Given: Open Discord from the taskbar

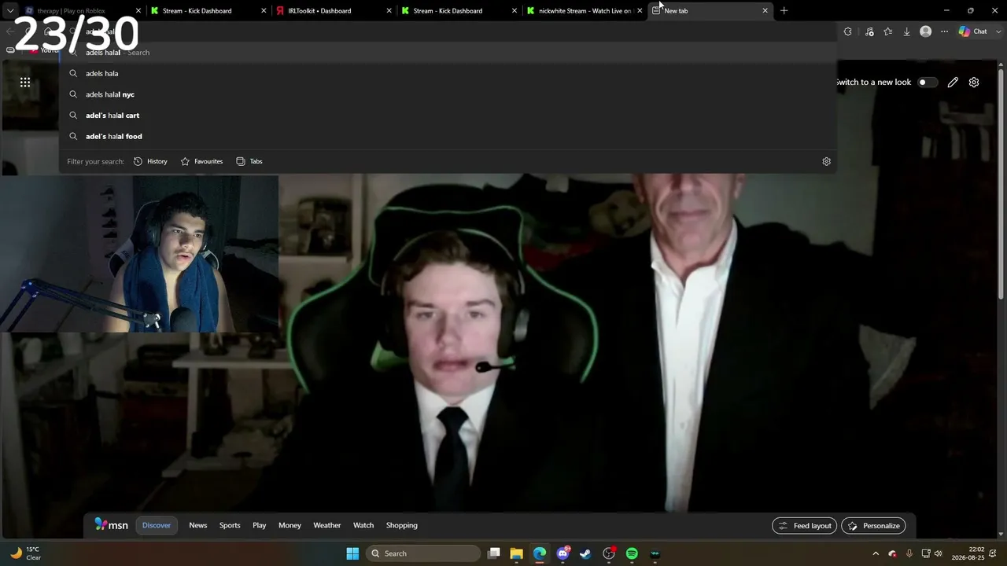Looking at the screenshot, I should 563,553.
